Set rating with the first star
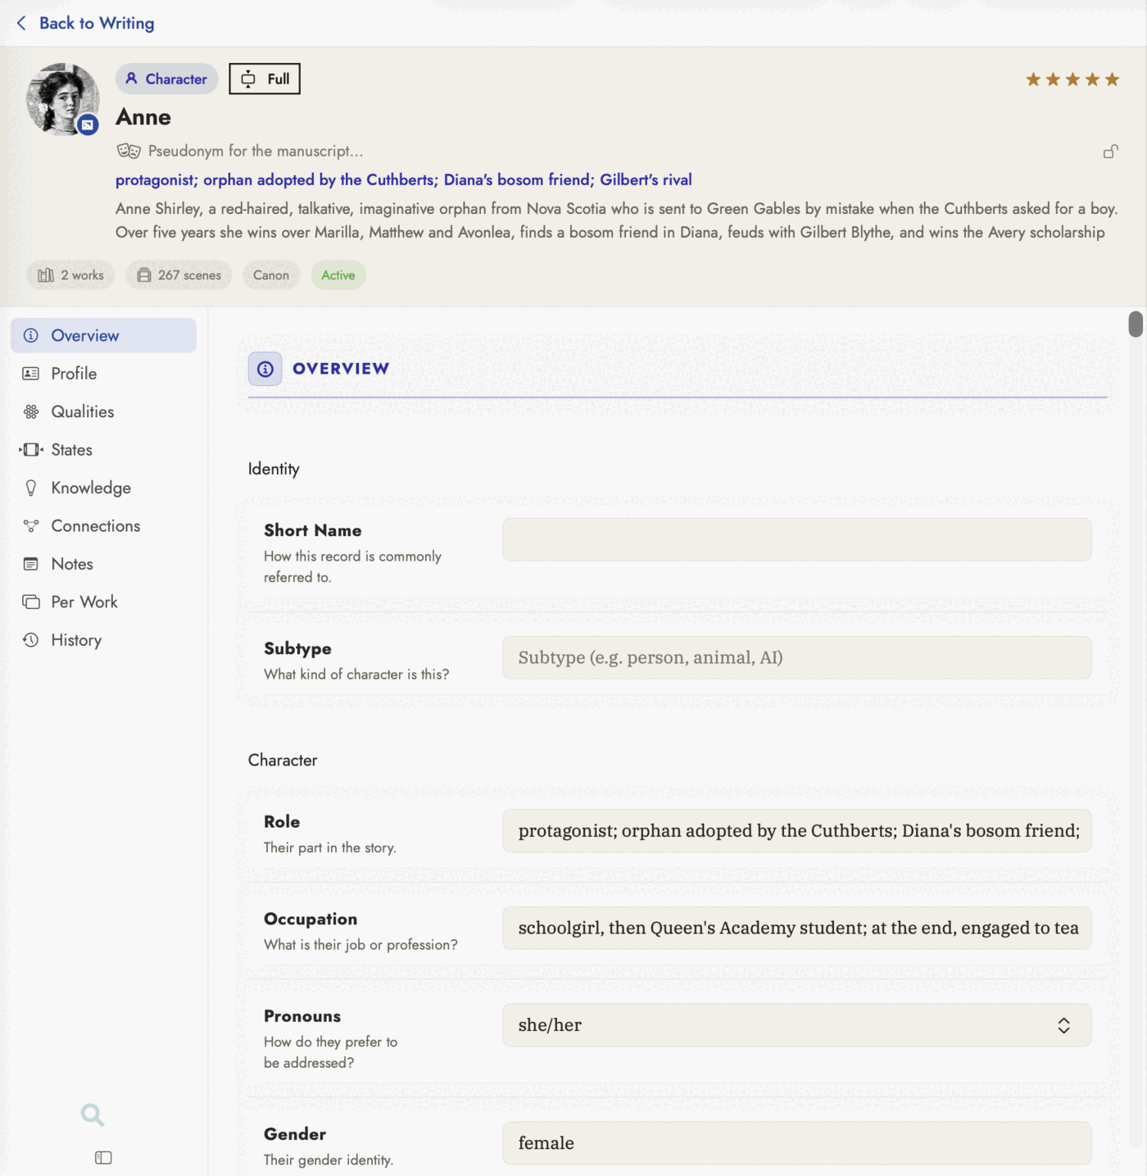This screenshot has height=1176, width=1147. (1033, 79)
